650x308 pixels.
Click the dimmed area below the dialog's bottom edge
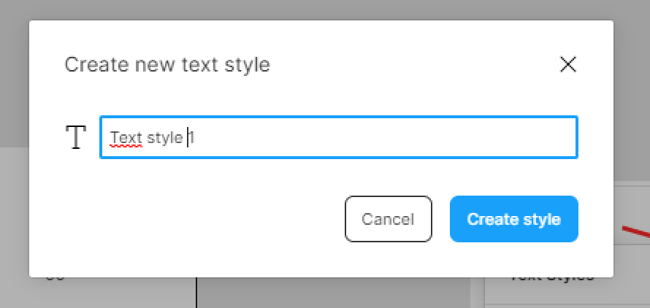pos(332,293)
